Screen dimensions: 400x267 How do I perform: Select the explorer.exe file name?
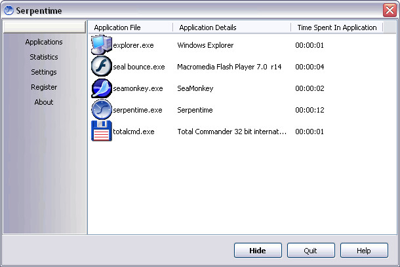click(133, 45)
